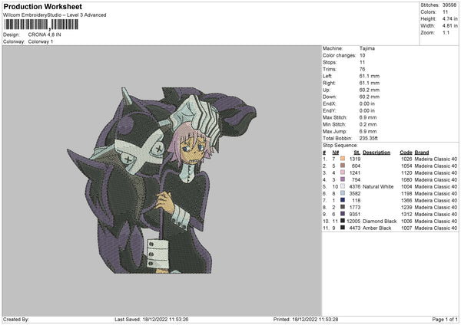Screen dimensions: 461x325
Task: Click the 'Right:' label
Action: (329, 83)
